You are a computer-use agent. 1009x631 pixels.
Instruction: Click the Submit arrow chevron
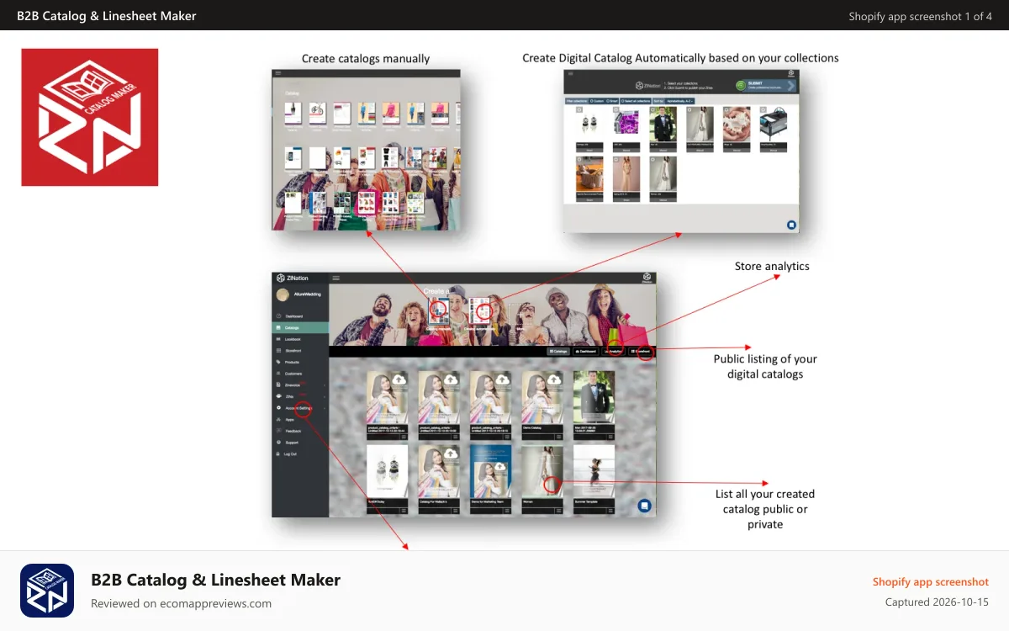tap(791, 86)
